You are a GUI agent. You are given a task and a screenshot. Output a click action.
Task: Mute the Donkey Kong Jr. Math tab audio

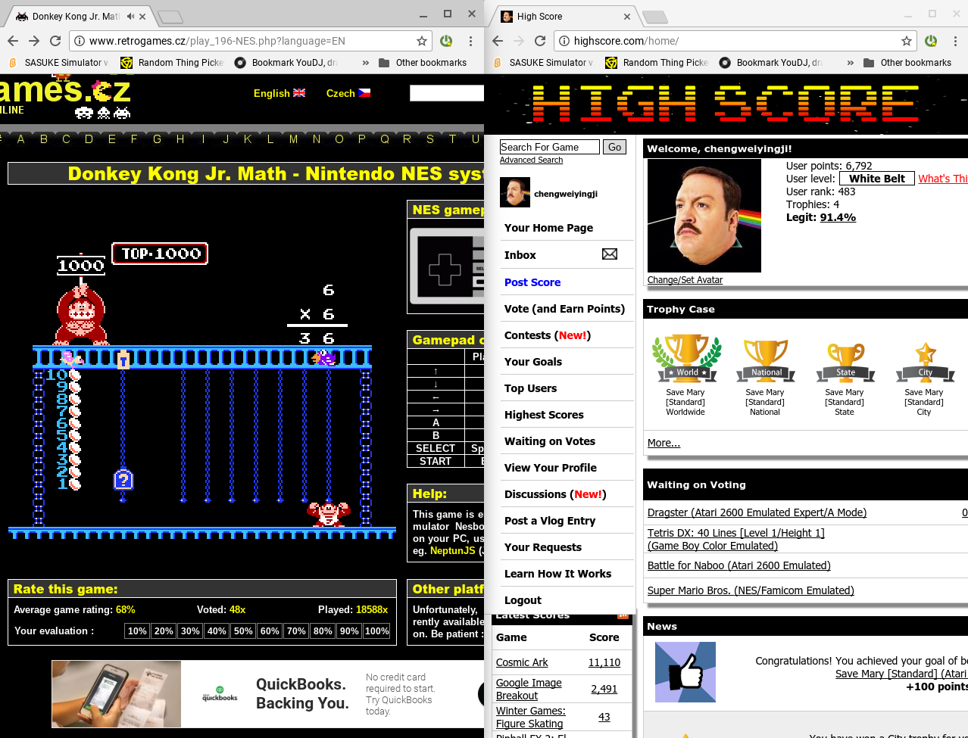[130, 16]
